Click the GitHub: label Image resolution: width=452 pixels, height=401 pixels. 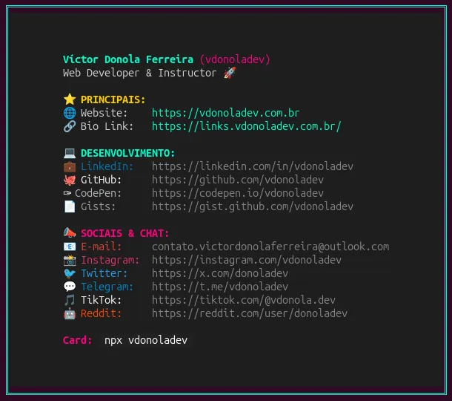[101, 180]
